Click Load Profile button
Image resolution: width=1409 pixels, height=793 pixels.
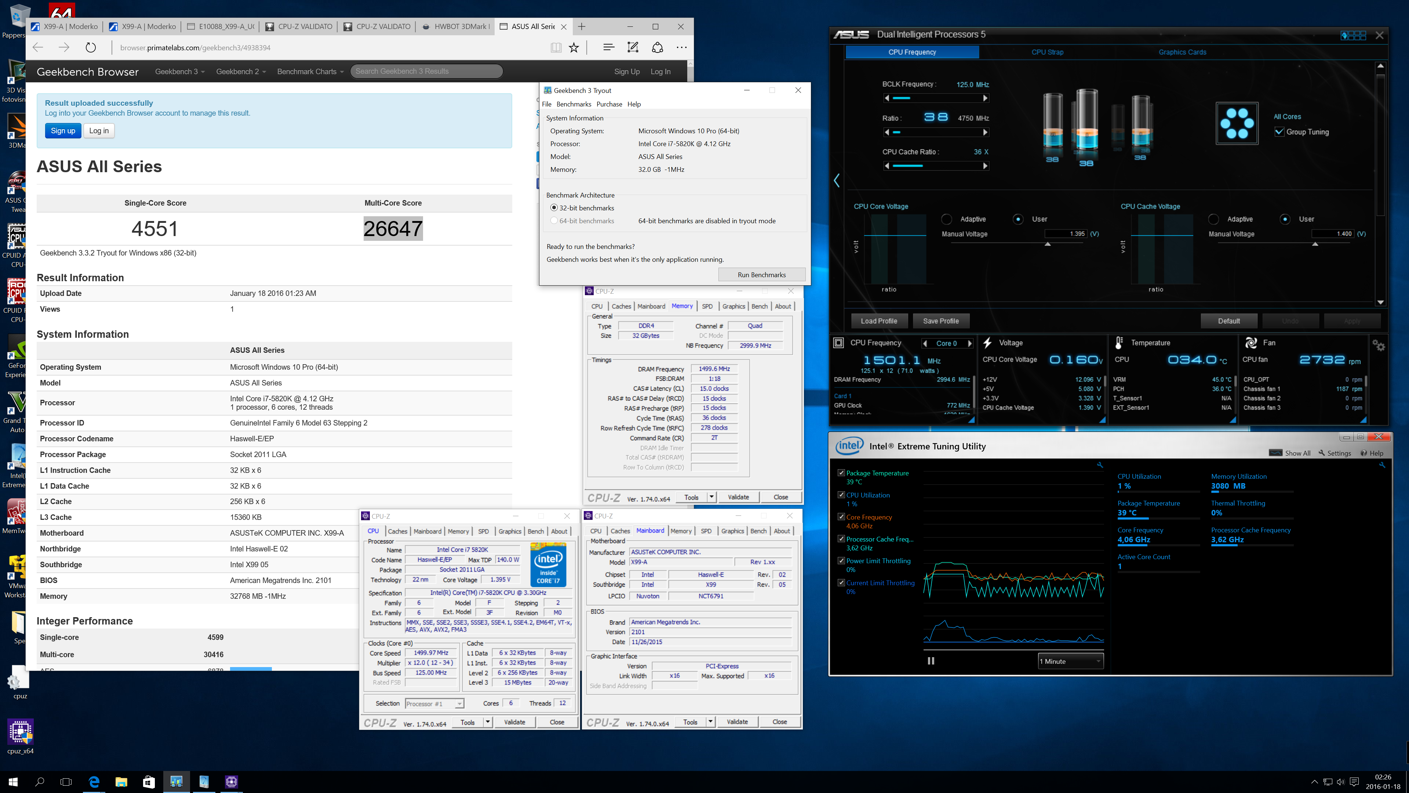(879, 321)
